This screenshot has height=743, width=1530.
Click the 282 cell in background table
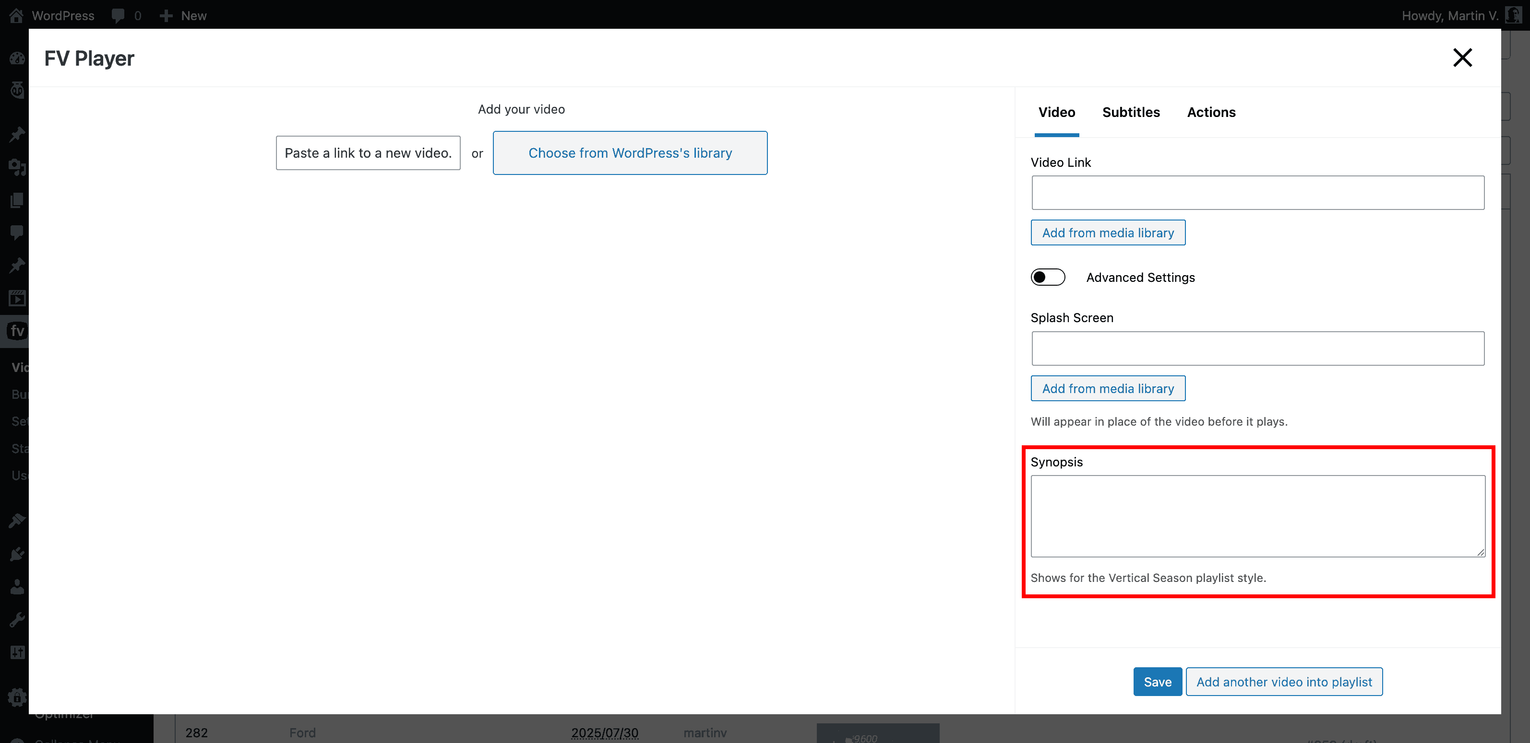[x=197, y=732]
